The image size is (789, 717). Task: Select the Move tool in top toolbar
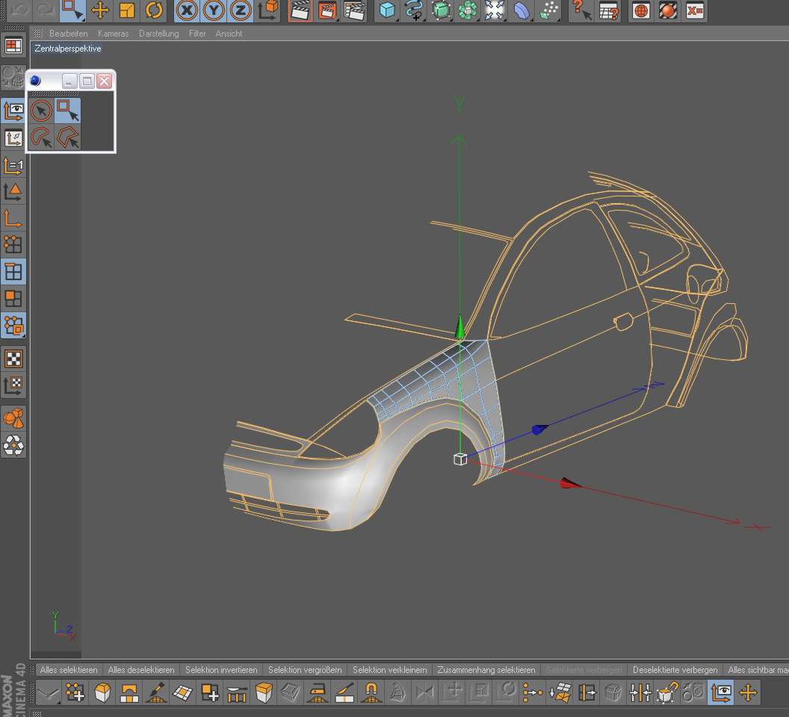point(99,10)
